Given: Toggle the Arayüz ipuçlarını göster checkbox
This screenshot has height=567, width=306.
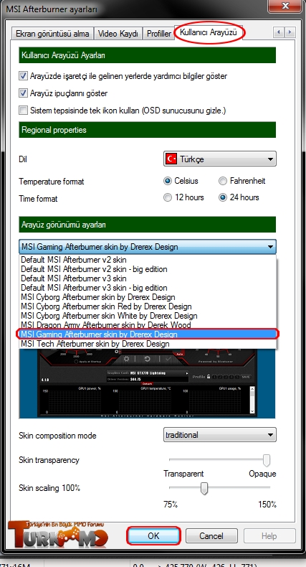Looking at the screenshot, I should pyautogui.click(x=23, y=93).
